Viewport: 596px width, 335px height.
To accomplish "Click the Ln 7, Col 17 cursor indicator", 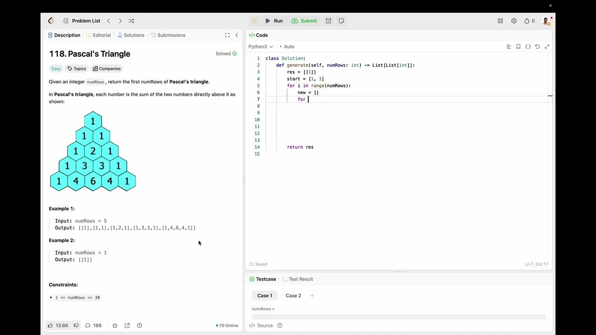I will point(536,264).
